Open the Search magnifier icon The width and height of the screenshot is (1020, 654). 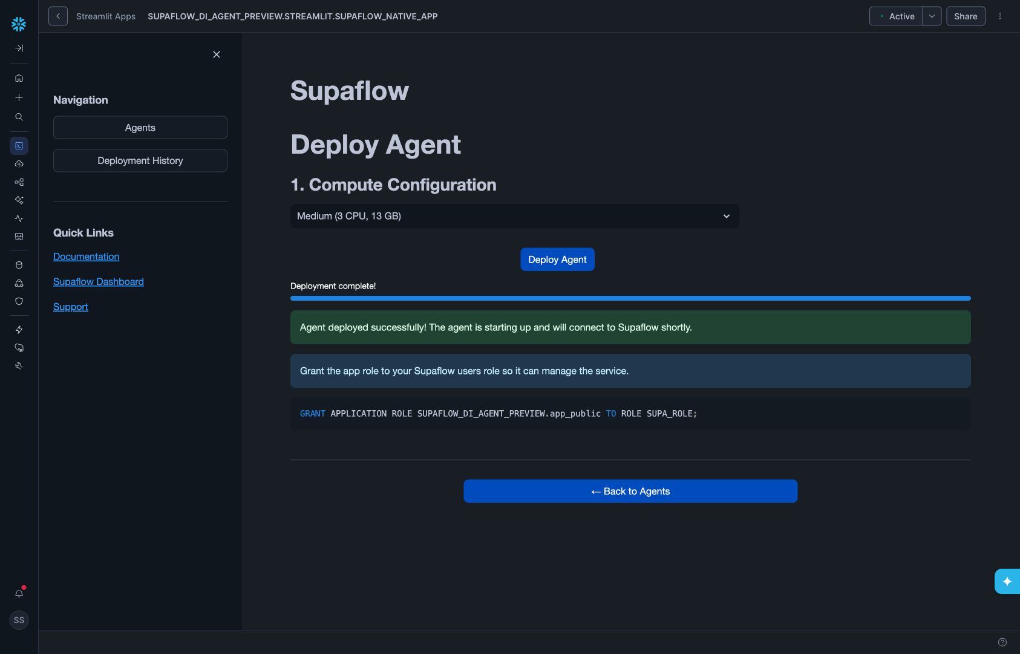coord(19,117)
